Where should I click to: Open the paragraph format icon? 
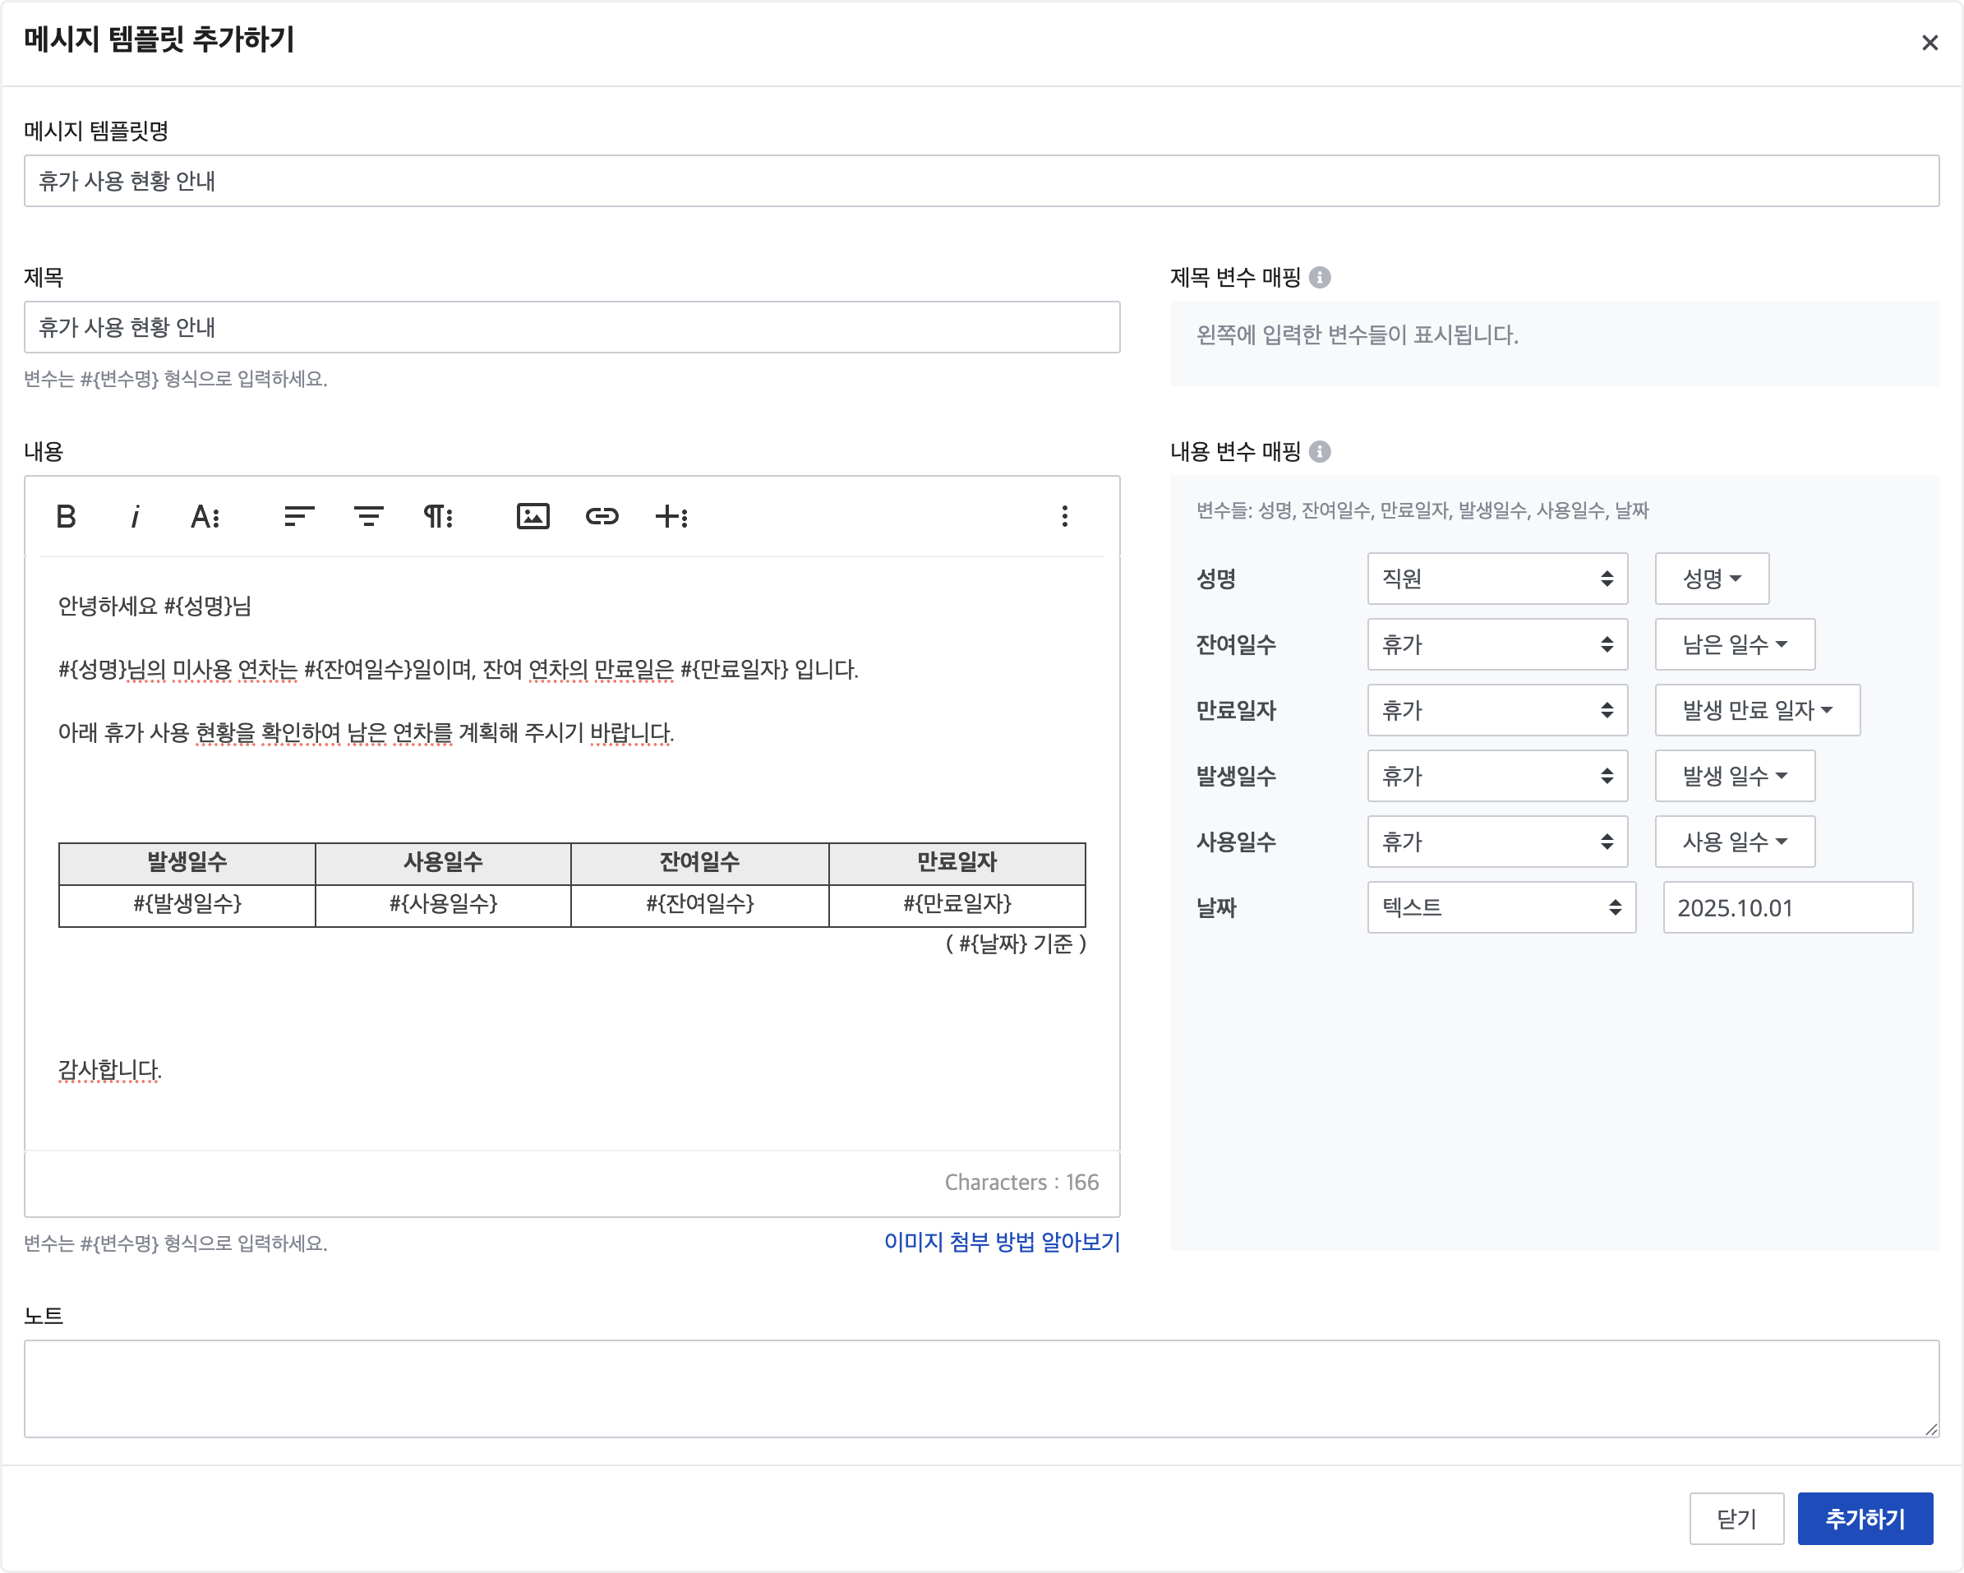coord(438,516)
